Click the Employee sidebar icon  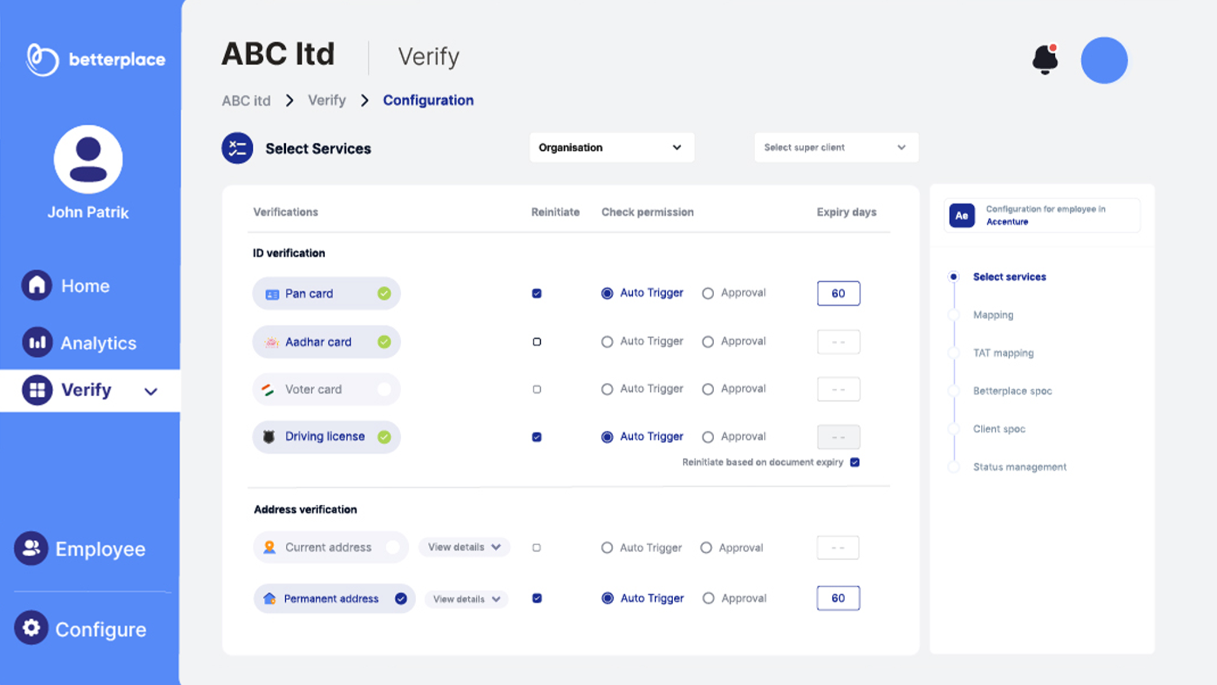click(31, 548)
